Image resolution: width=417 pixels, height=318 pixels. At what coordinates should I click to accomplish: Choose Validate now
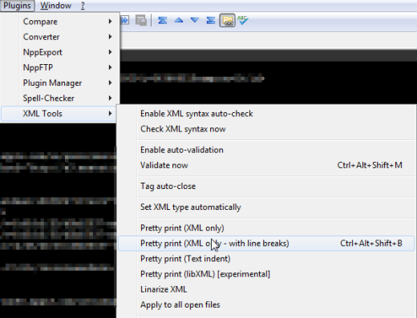266,165
